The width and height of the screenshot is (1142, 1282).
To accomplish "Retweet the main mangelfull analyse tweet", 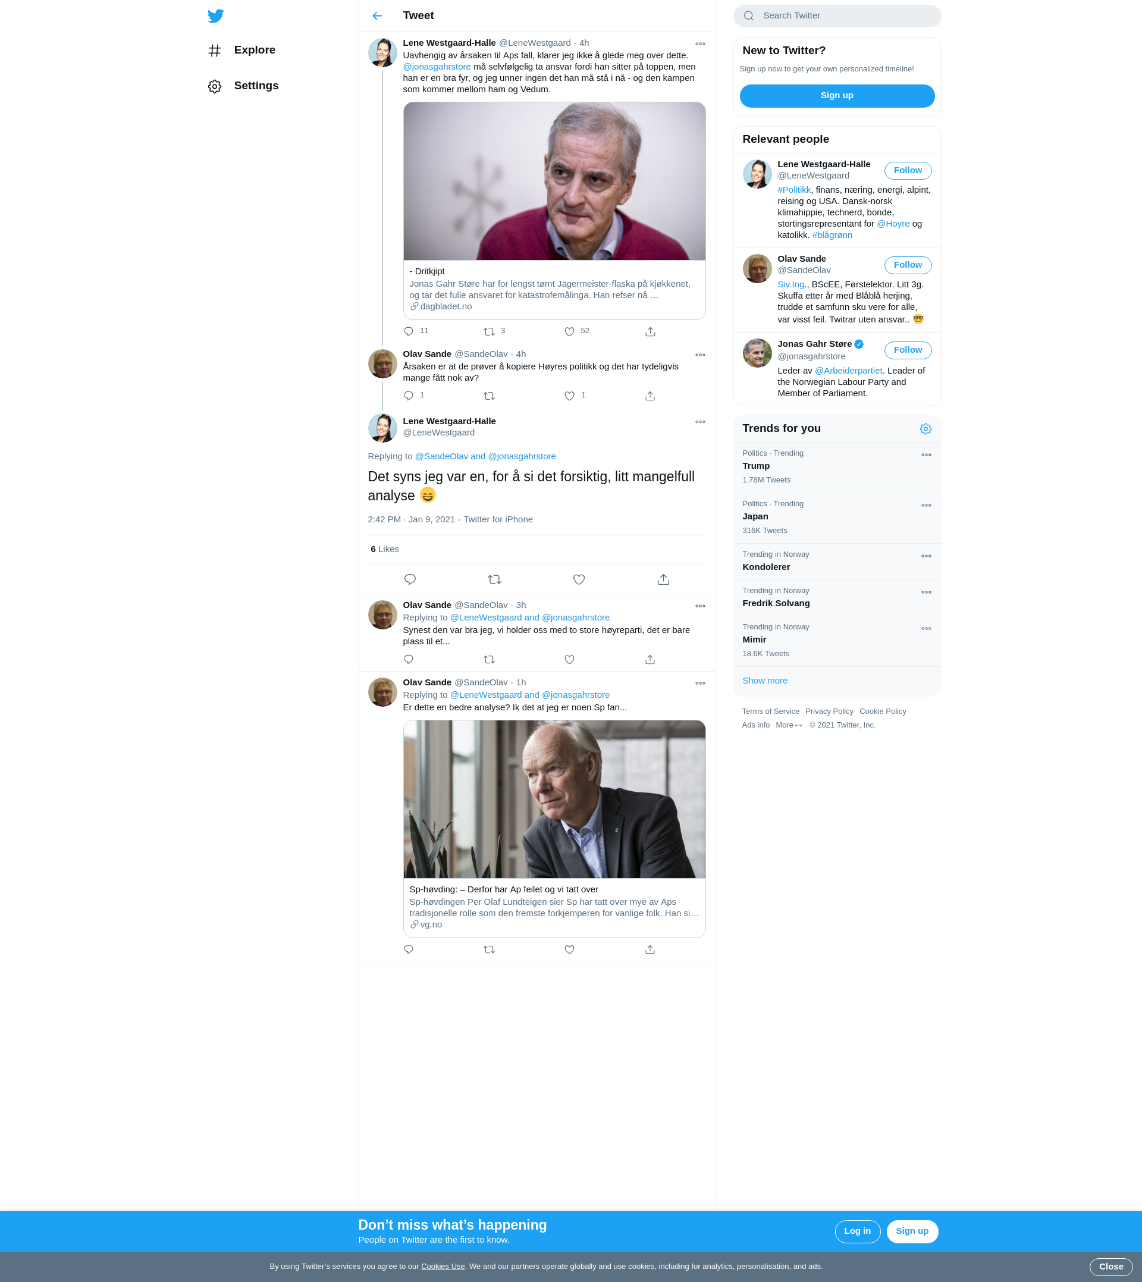I will pos(494,579).
